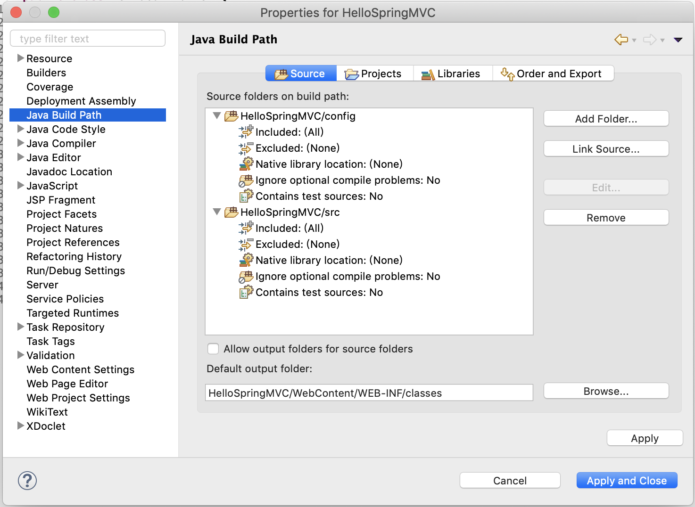
Task: Click the Source tab folder icon
Action: (281, 74)
